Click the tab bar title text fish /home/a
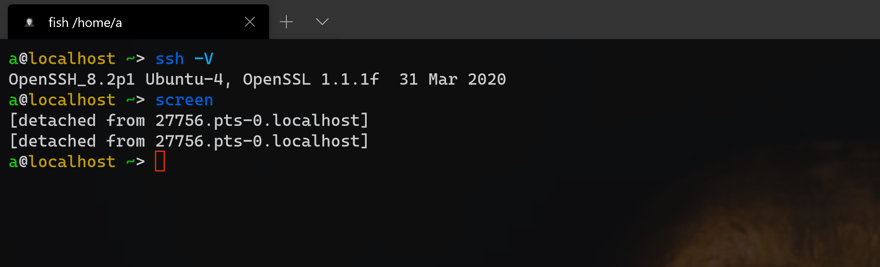This screenshot has height=267, width=880. 85,22
